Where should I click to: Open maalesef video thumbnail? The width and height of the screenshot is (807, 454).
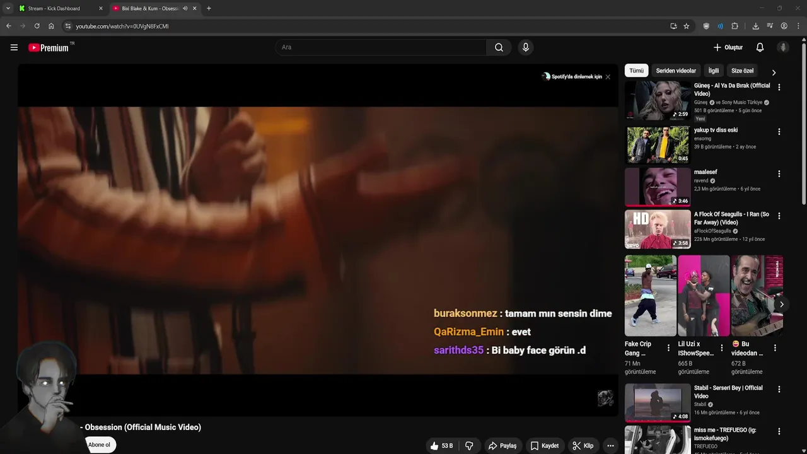click(x=658, y=187)
